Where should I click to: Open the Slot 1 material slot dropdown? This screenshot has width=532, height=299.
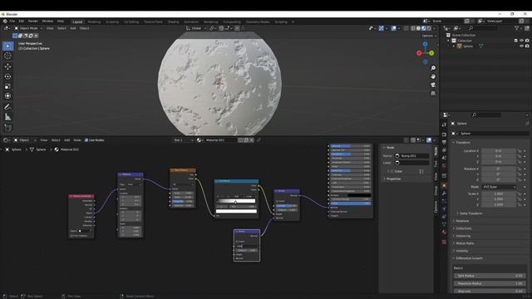pyautogui.click(x=183, y=140)
